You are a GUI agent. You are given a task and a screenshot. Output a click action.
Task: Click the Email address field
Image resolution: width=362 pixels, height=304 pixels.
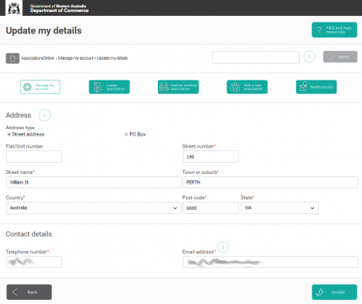click(x=270, y=262)
